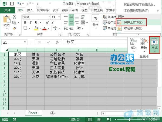Add a new sheet with plus button
The image size is (162, 122).
(x=52, y=113)
